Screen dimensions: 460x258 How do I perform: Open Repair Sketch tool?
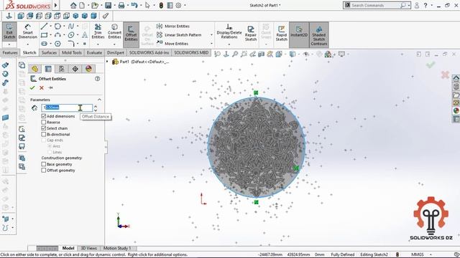pyautogui.click(x=251, y=33)
